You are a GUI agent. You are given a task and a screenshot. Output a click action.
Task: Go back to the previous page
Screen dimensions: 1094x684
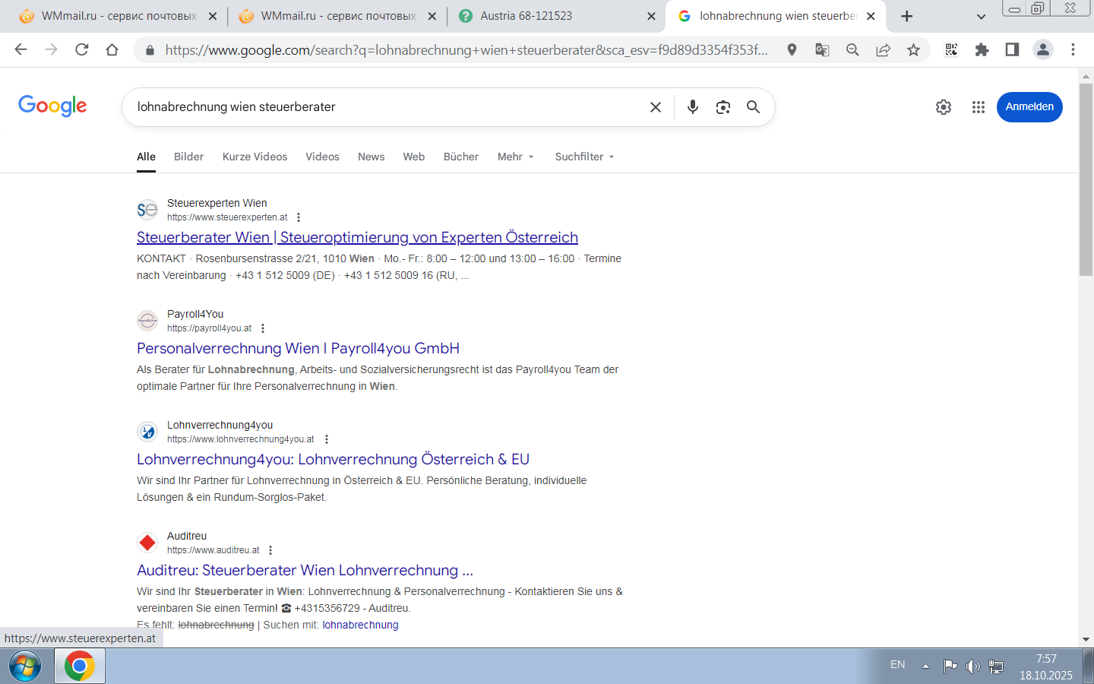point(21,49)
